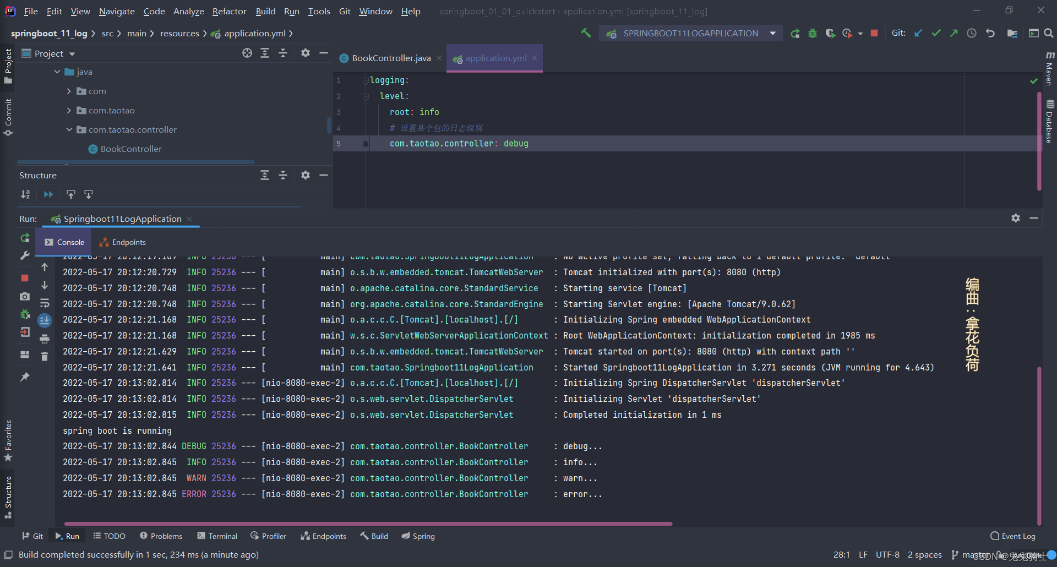Screen dimensions: 1057x567
Task: Select opened file locate icon in Project panel
Action: (x=247, y=53)
